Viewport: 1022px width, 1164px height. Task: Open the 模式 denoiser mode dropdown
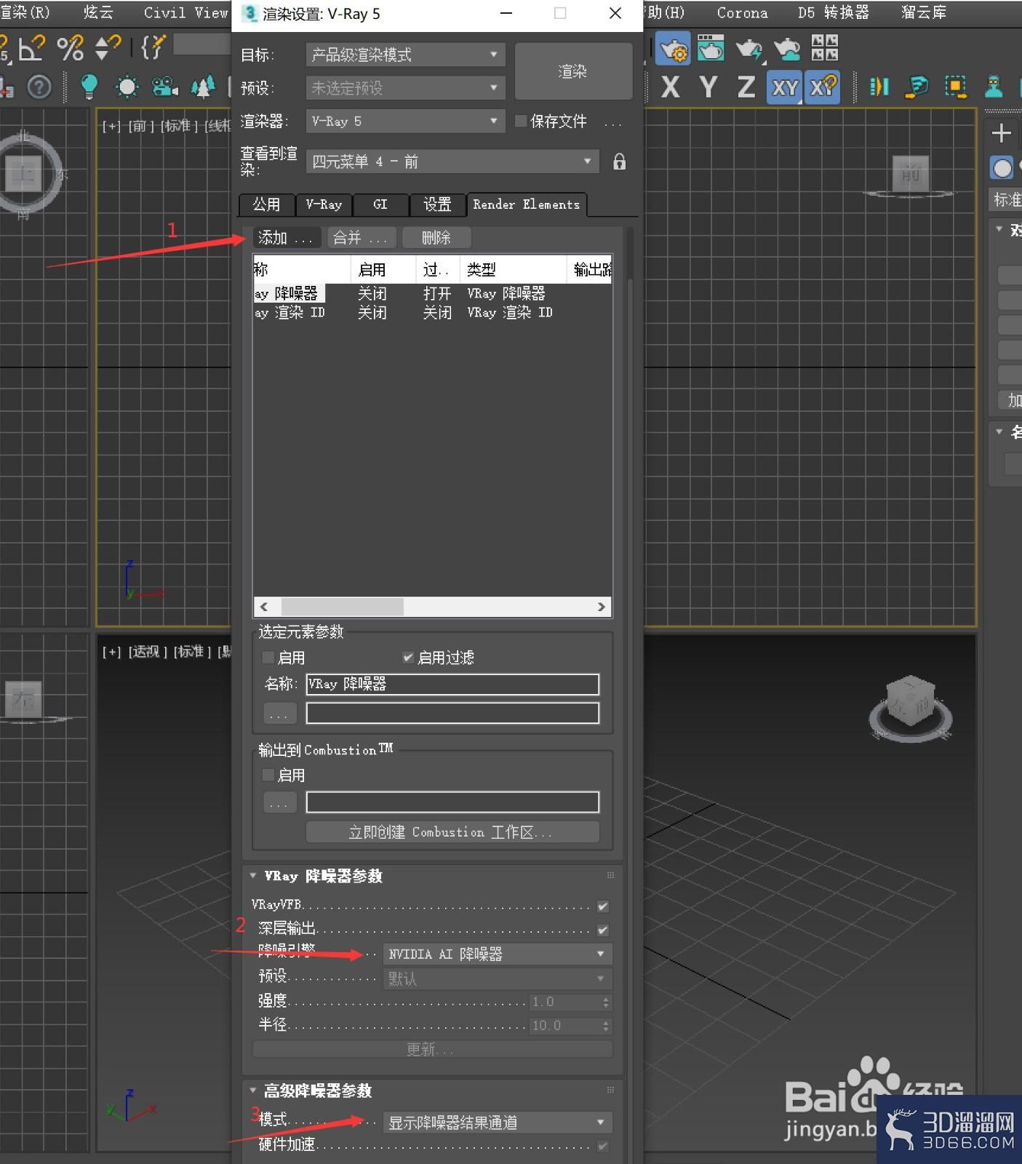(x=498, y=1123)
